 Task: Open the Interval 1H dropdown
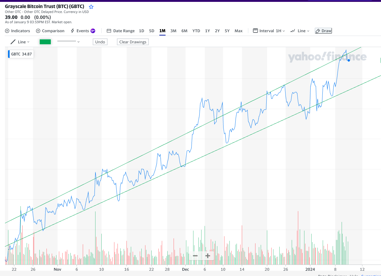(x=269, y=31)
